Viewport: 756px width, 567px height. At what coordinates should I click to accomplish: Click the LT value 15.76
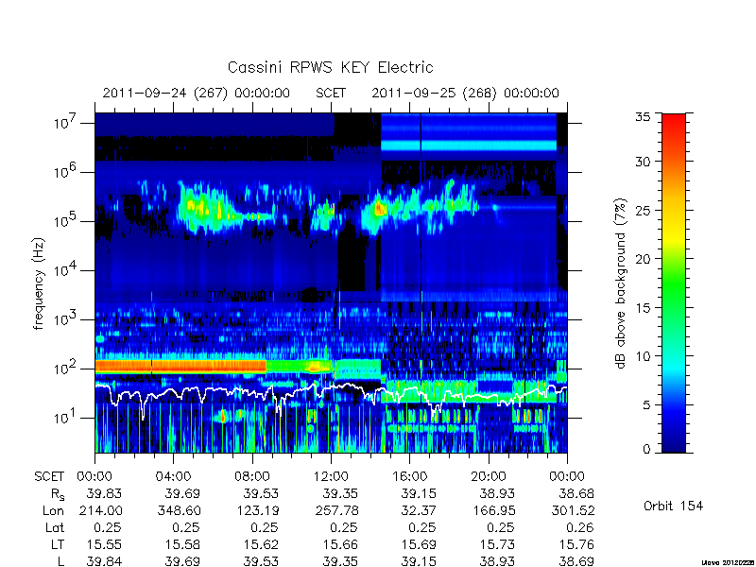coord(576,544)
